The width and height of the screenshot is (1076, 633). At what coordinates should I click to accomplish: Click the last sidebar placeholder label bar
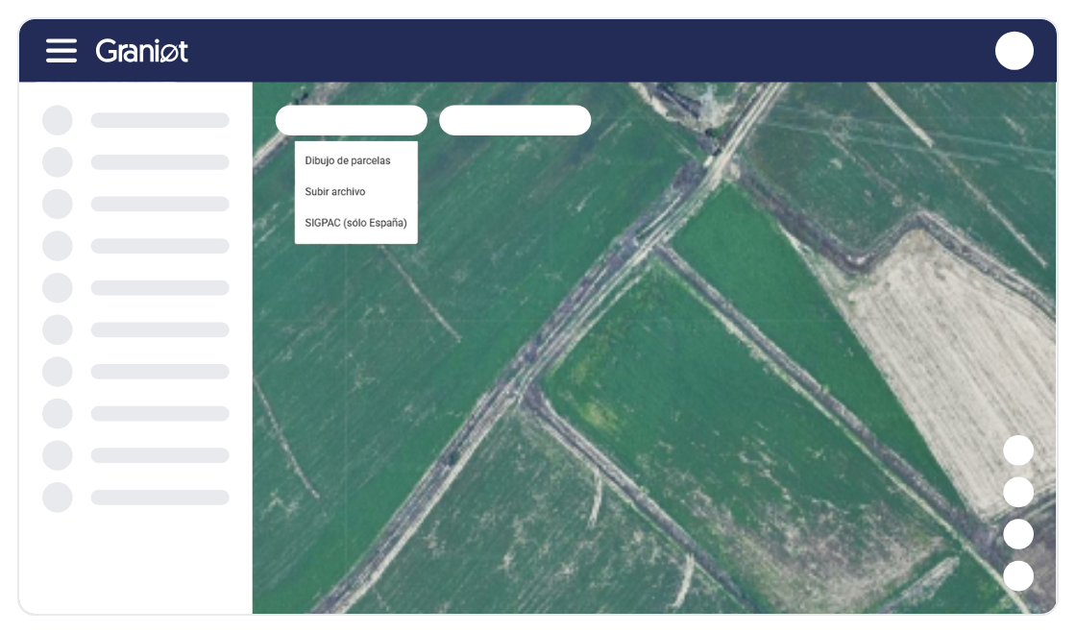159,498
